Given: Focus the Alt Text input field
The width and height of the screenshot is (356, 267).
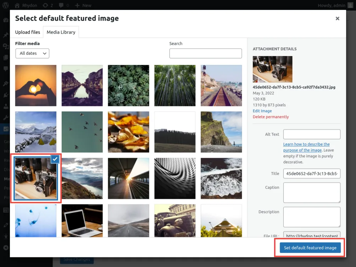Looking at the screenshot, I should click(312, 134).
